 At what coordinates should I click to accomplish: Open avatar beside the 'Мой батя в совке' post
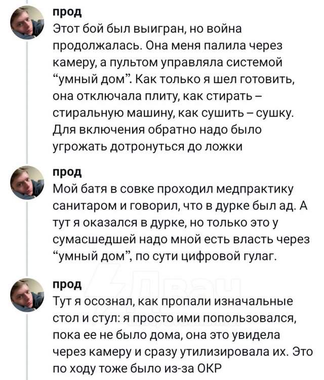27,182
